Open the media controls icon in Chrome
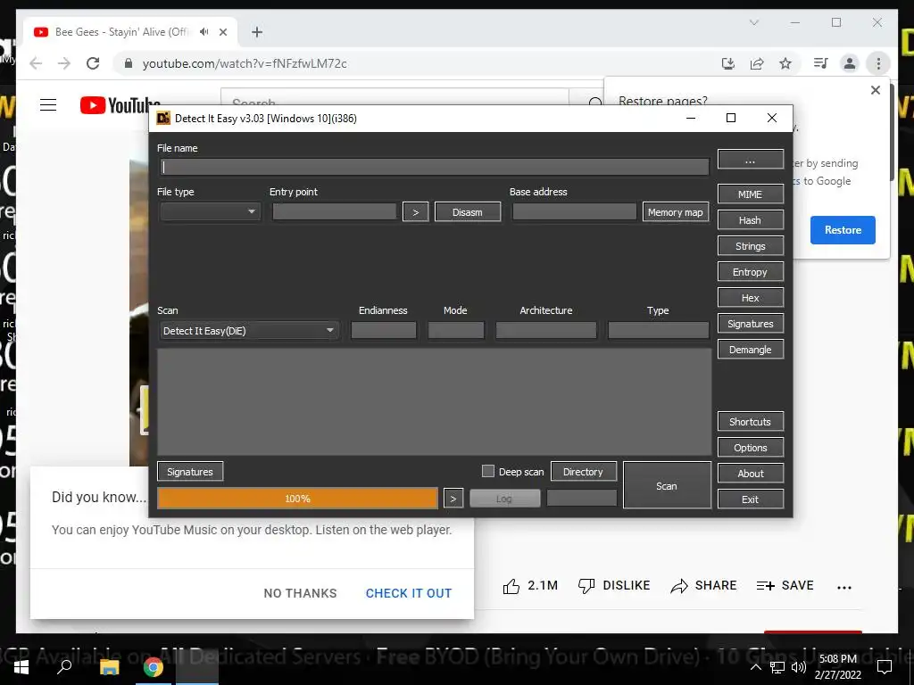The image size is (914, 685). [821, 63]
